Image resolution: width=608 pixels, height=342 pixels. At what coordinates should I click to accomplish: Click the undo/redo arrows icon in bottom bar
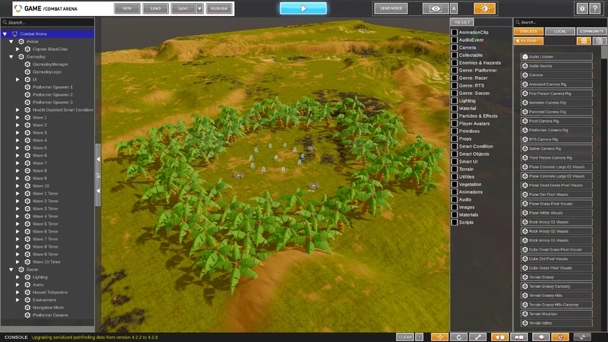click(582, 337)
